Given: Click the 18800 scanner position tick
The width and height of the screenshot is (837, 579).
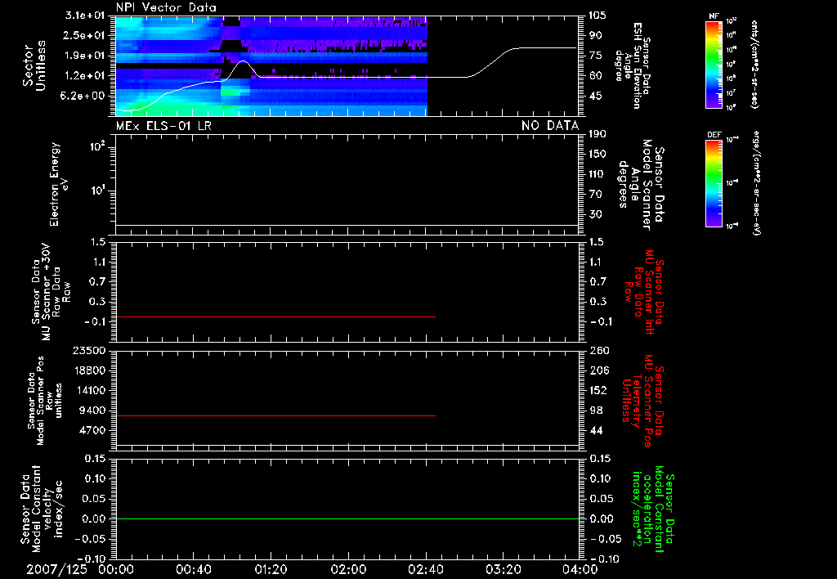Looking at the screenshot, I should click(90, 370).
